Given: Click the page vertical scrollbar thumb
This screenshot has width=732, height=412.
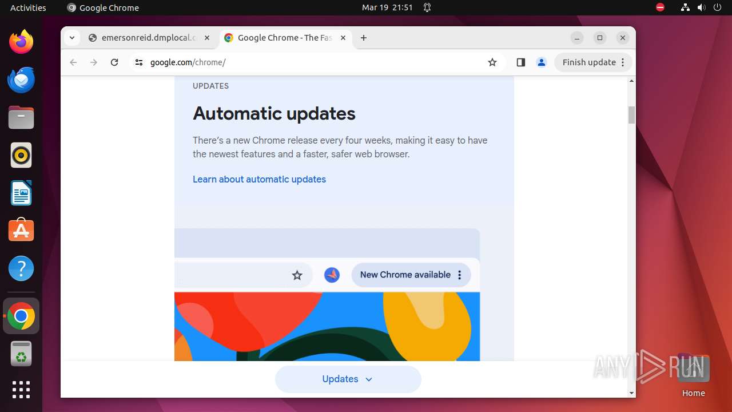Looking at the screenshot, I should pyautogui.click(x=631, y=114).
